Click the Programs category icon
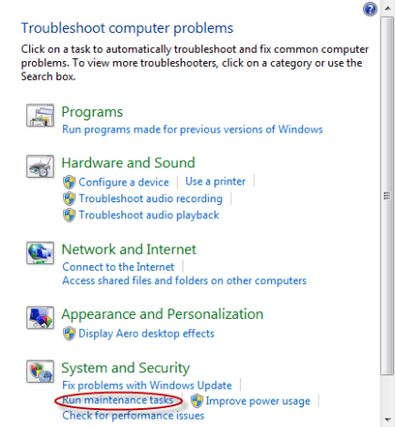This screenshot has width=395, height=427. (x=40, y=116)
